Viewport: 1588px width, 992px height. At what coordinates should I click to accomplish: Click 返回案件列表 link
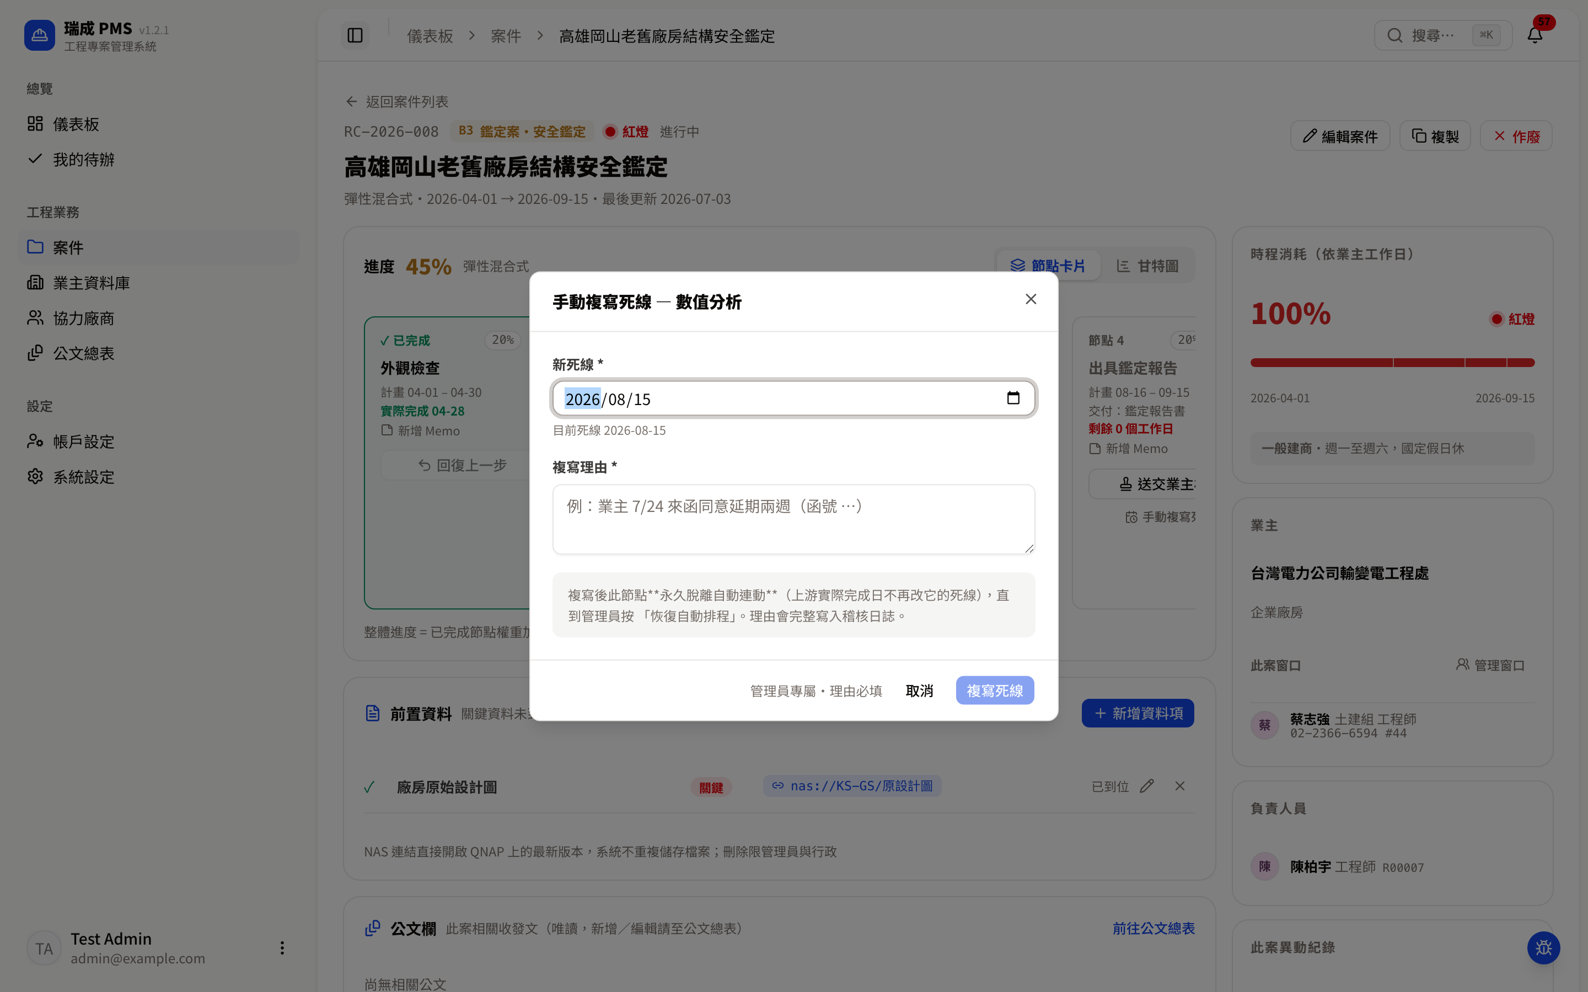(398, 102)
